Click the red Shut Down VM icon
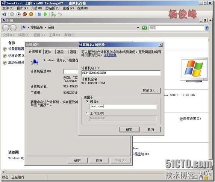Image resolution: width=215 pixels, height=182 pixels. 25,14
